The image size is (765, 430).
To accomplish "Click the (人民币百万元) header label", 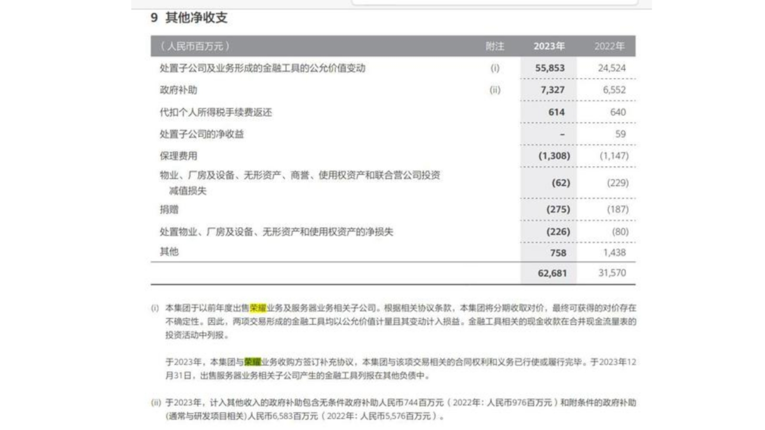I will (195, 46).
